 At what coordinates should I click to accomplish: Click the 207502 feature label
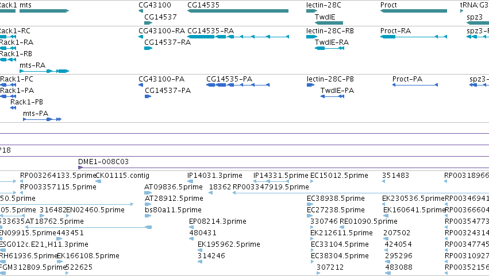tap(396, 233)
